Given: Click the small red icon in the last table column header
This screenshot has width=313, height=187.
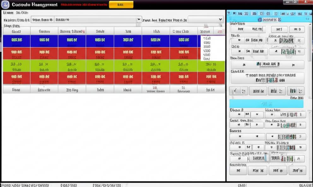Looking at the screenshot, I should (x=219, y=31).
